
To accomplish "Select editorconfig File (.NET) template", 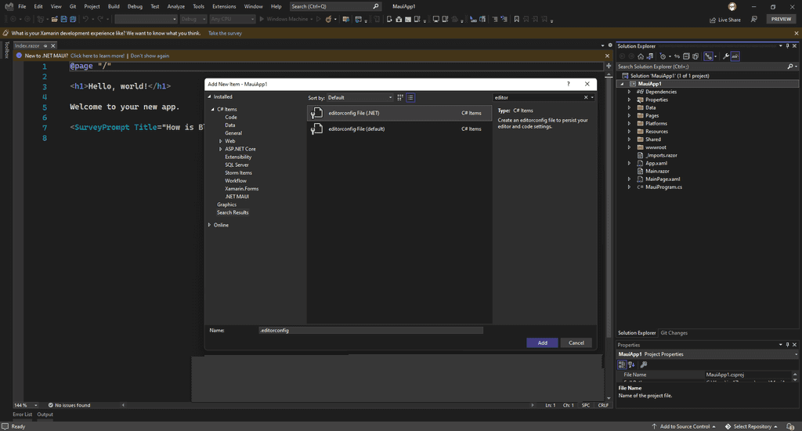I will click(x=399, y=113).
